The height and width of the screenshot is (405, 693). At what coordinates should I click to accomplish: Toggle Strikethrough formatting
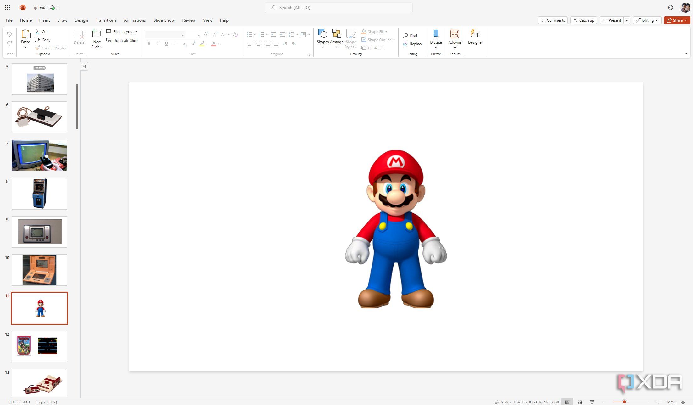pos(176,44)
